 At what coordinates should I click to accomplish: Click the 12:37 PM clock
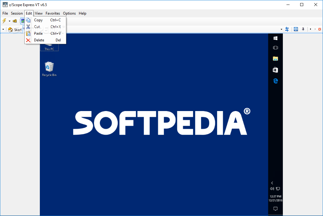coord(276,197)
